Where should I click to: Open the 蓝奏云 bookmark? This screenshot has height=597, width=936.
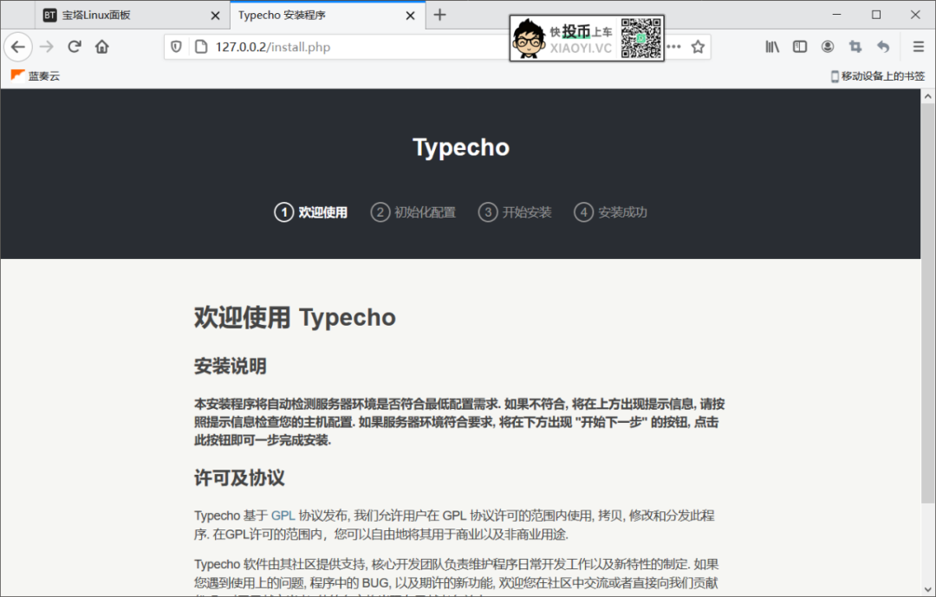[36, 76]
